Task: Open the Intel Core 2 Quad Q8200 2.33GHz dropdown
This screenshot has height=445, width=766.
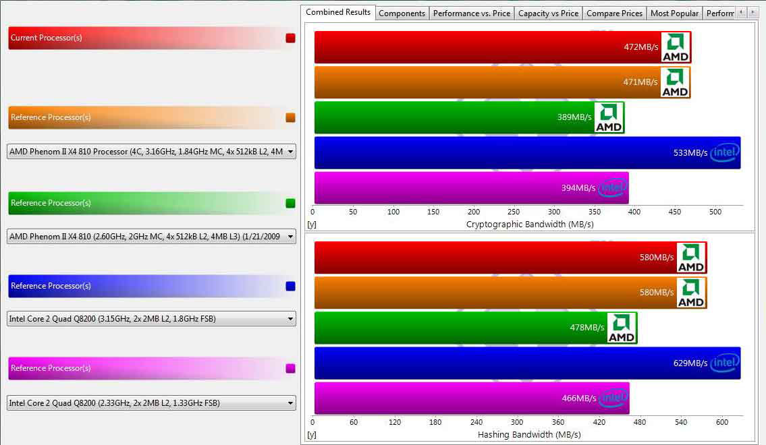Action: 151,403
